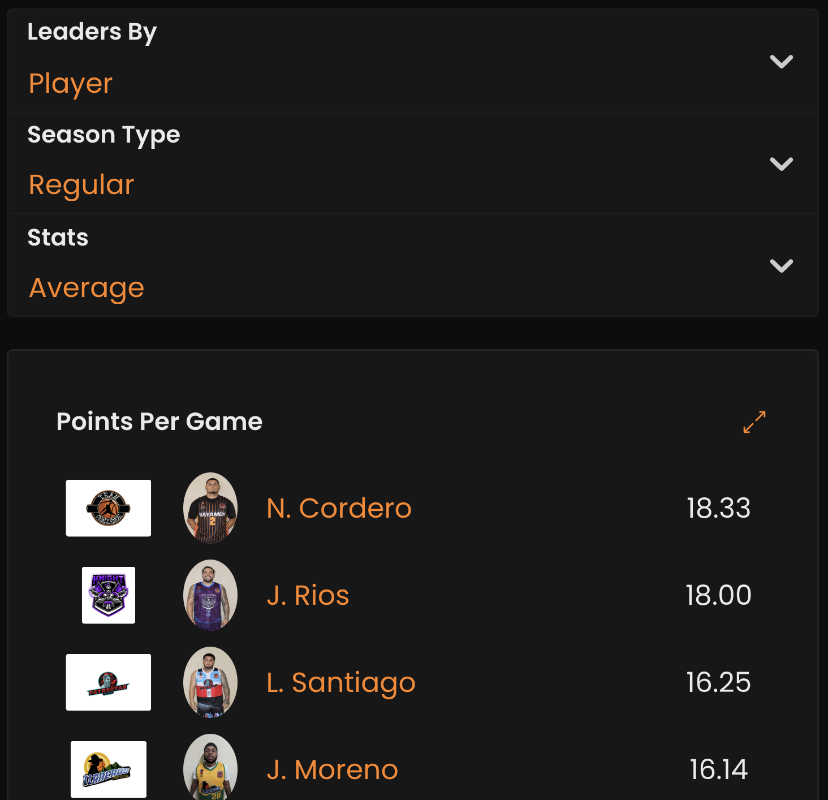
Task: Expand the Stats dropdown chevron
Action: click(x=782, y=265)
